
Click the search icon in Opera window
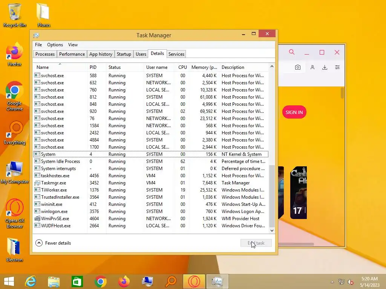pos(292,52)
